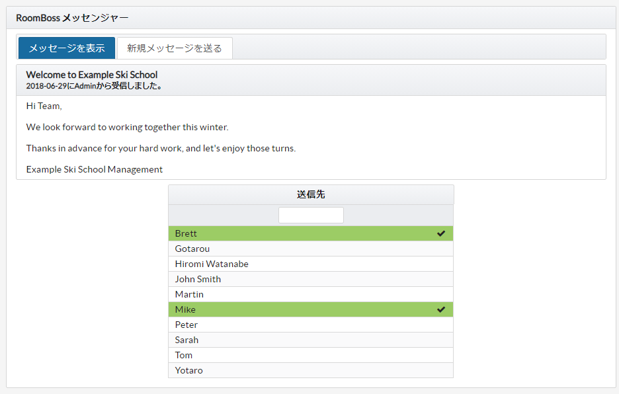Click the Example Ski School Management signature line
The image size is (619, 394).
95,169
